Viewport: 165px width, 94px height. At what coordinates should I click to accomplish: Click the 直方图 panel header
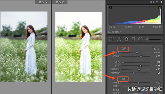tap(154, 2)
